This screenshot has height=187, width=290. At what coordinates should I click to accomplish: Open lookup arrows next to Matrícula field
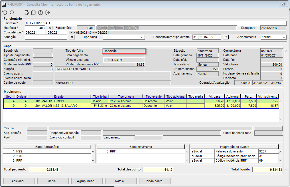point(49,28)
